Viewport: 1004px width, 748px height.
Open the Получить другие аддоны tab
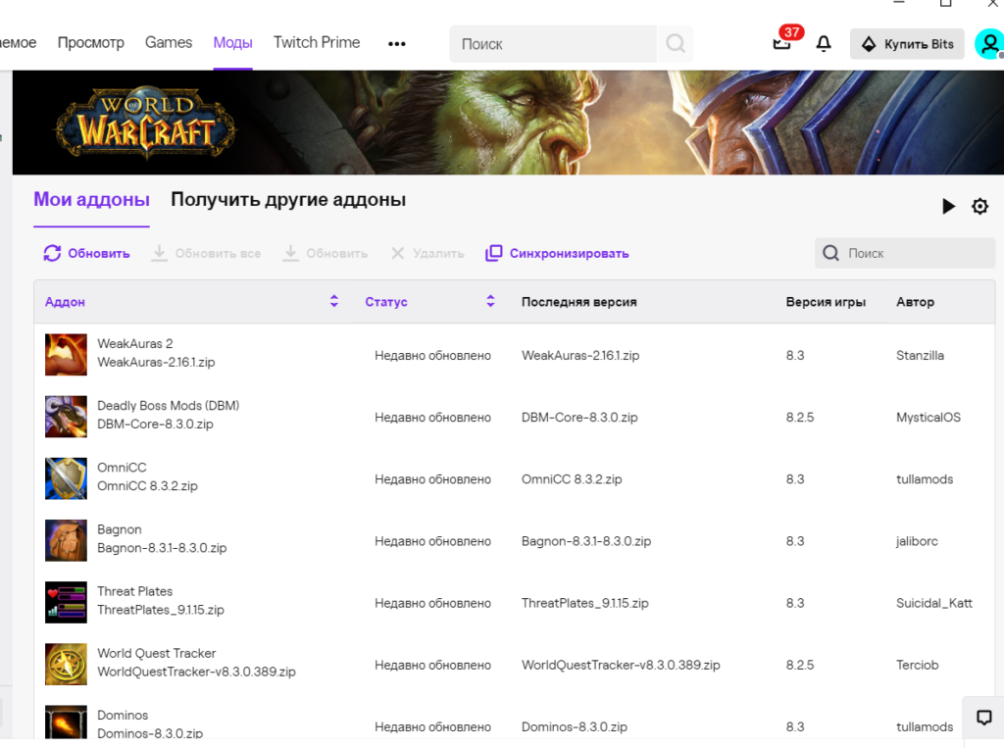288,200
